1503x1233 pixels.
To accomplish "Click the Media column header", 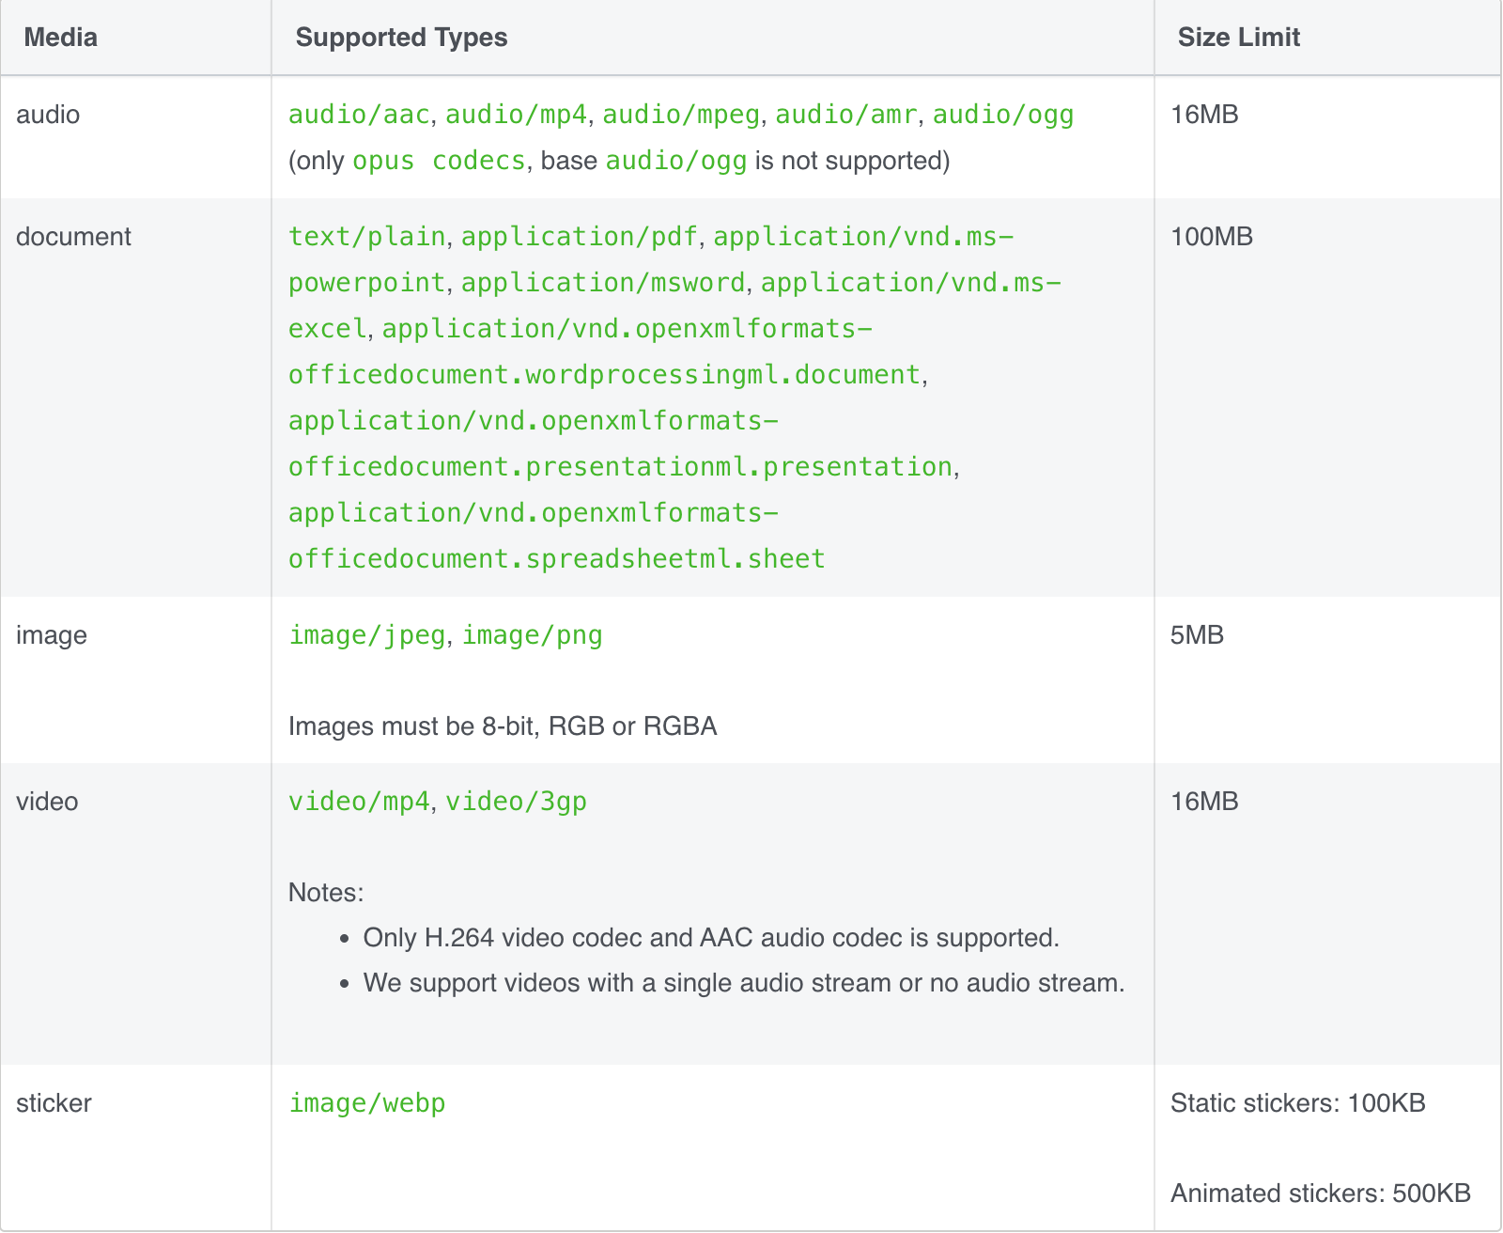I will 60,38.
